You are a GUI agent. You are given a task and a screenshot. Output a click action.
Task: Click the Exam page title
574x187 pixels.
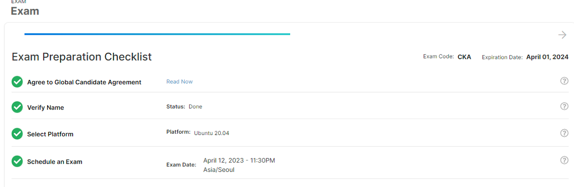[x=25, y=11]
